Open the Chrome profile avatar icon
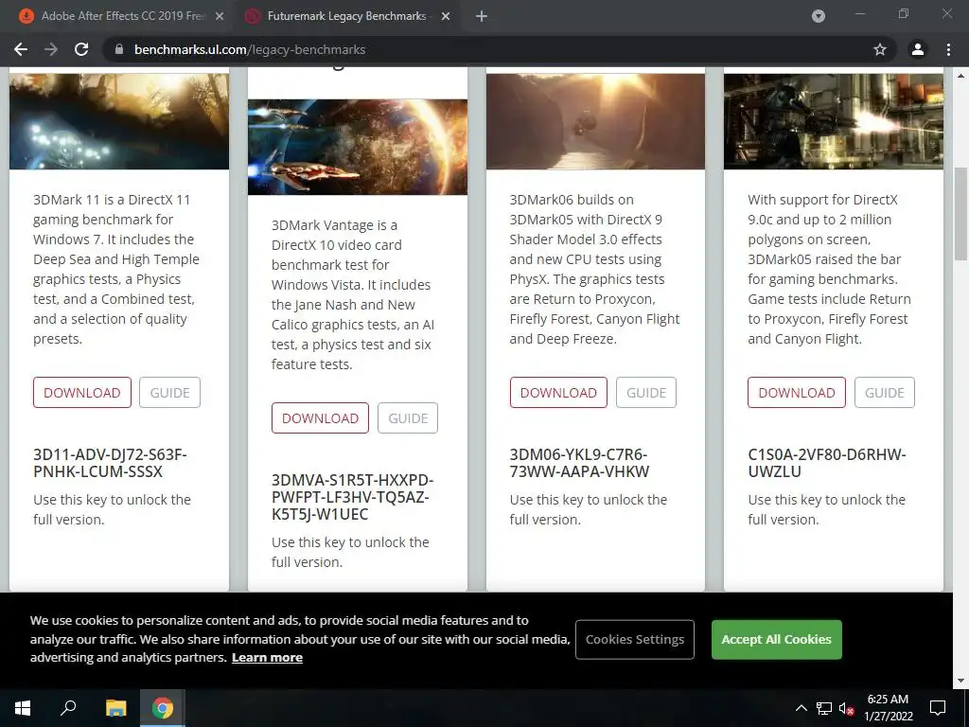The image size is (969, 727). click(917, 49)
